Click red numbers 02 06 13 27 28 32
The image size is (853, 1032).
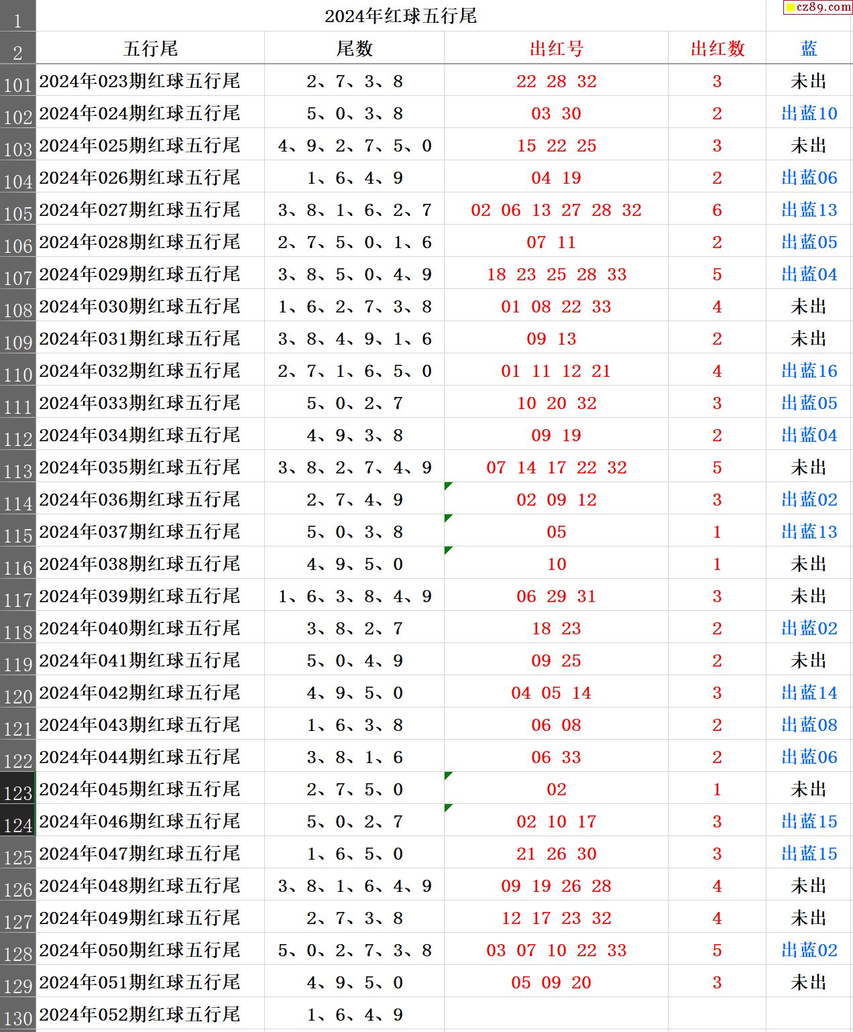click(x=556, y=210)
